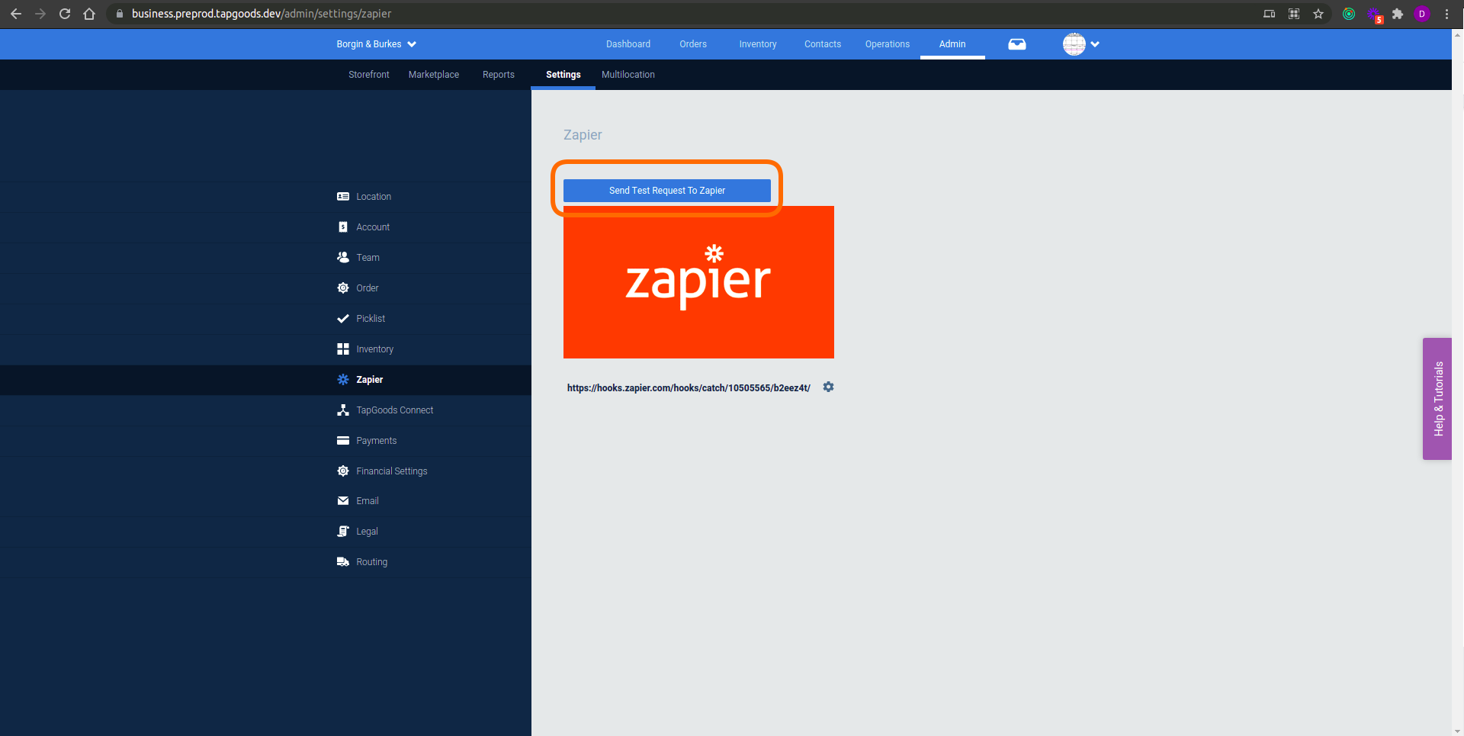Screen dimensions: 1464x736
Task: Click the green circular extension icon
Action: 1349,14
